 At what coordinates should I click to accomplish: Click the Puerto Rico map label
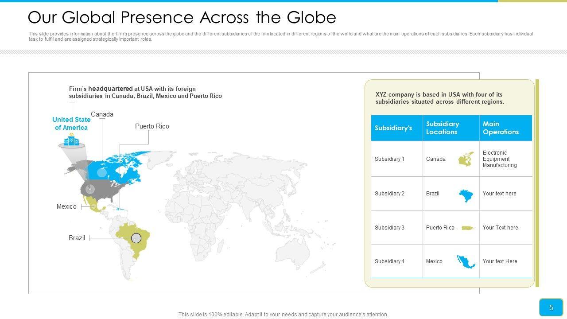(x=152, y=126)
